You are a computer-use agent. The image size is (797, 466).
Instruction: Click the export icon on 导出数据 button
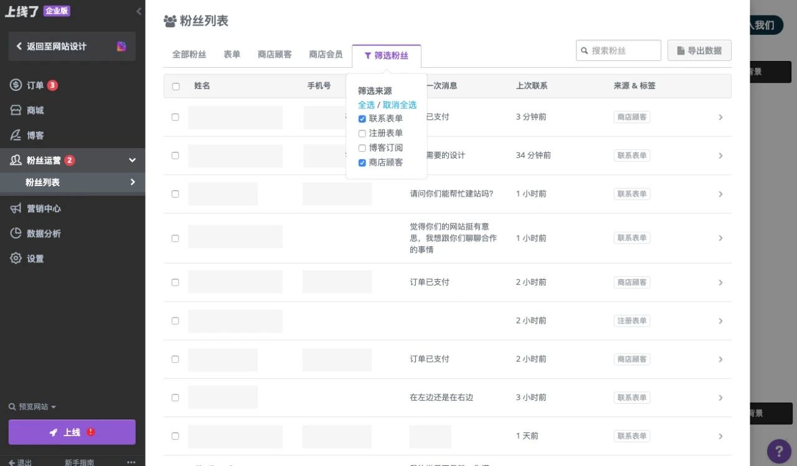pyautogui.click(x=682, y=50)
